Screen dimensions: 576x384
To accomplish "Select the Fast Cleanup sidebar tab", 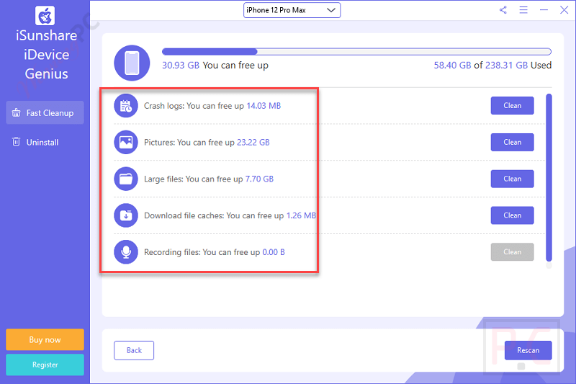I will point(45,113).
